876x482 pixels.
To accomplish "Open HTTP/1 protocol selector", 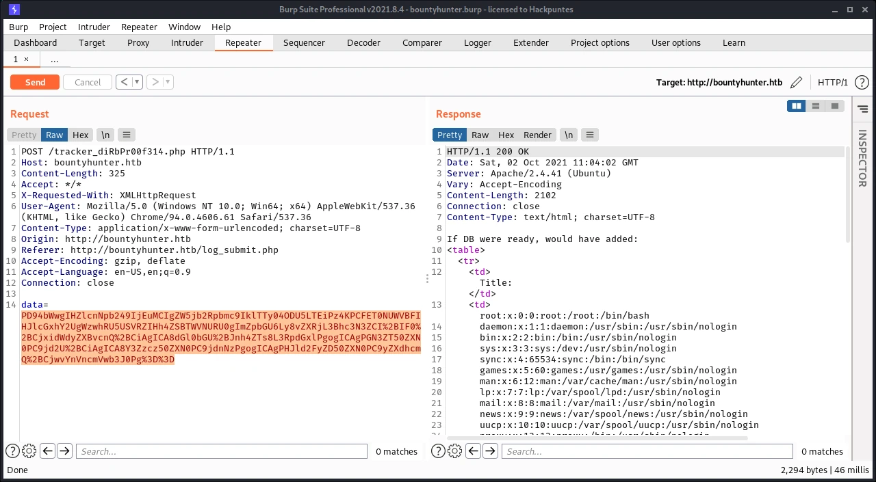I will [x=833, y=82].
